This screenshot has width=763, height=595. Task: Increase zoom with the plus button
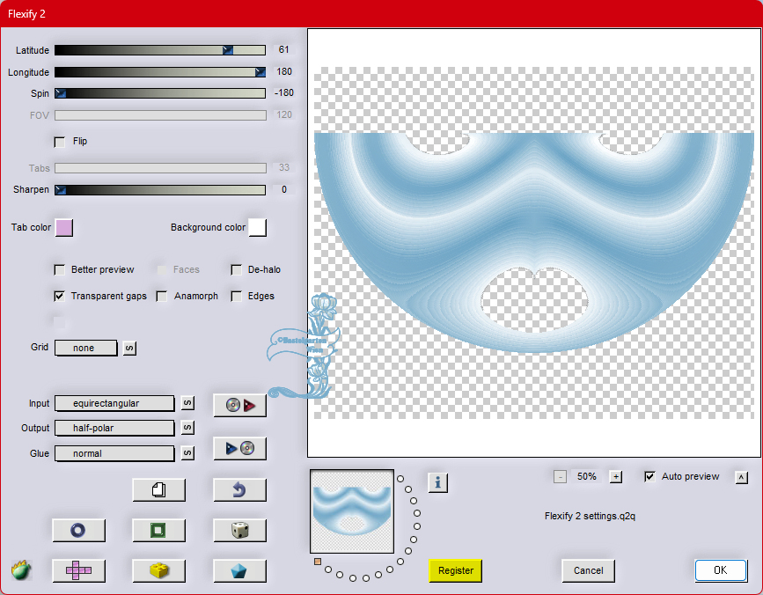pyautogui.click(x=616, y=477)
